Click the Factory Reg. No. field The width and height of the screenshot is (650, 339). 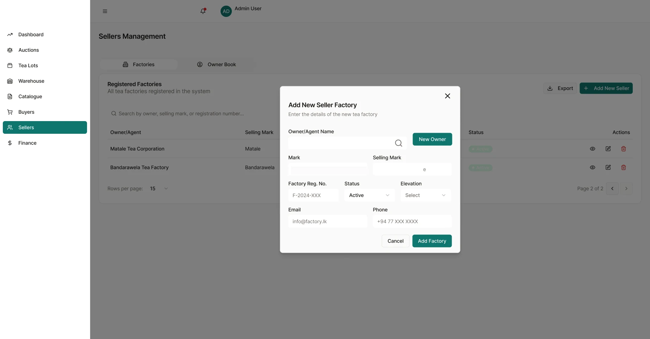coord(314,195)
